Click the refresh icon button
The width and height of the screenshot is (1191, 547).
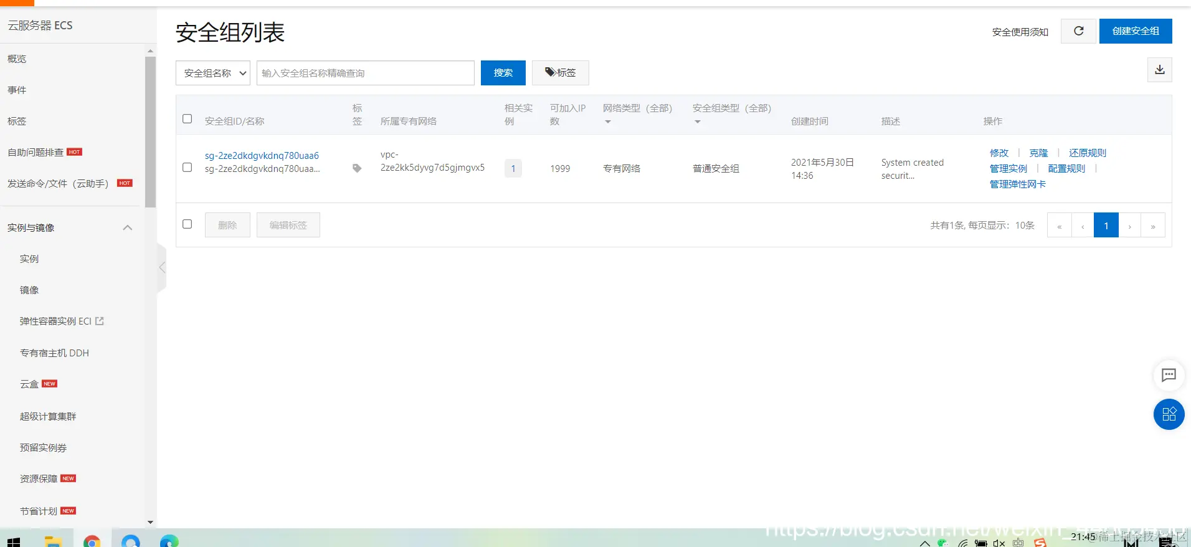pyautogui.click(x=1078, y=31)
